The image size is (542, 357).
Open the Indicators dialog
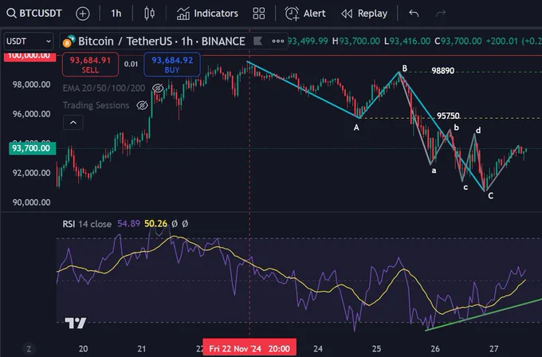pos(207,14)
